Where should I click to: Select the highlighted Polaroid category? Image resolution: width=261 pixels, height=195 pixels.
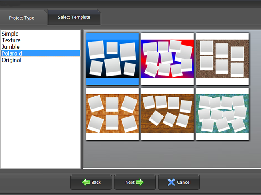tap(41, 53)
